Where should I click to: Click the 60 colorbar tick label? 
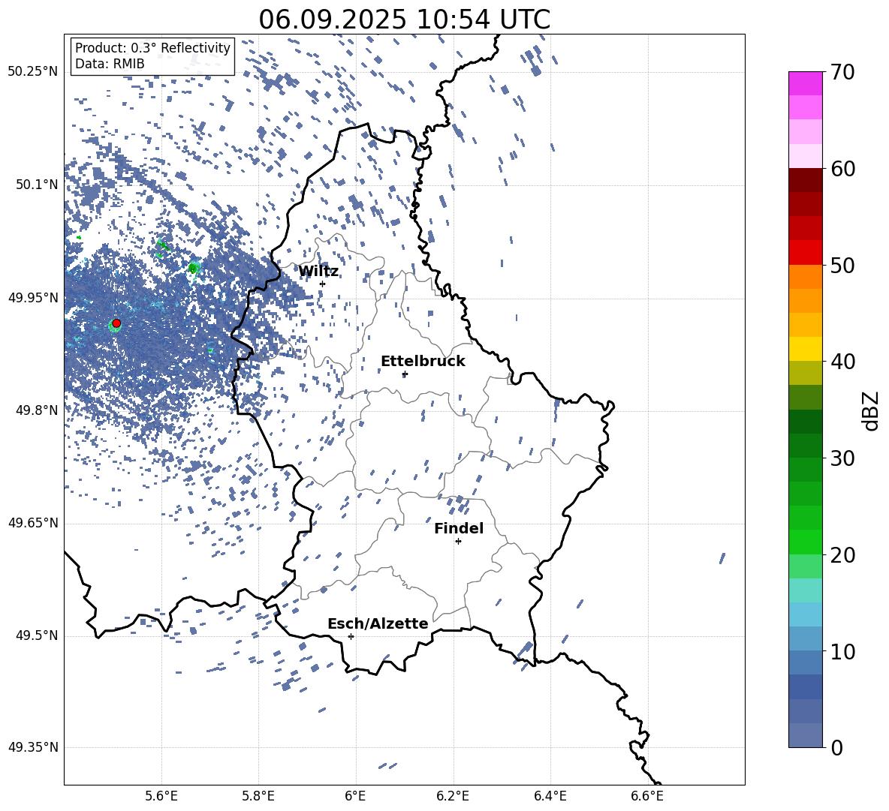tap(842, 169)
